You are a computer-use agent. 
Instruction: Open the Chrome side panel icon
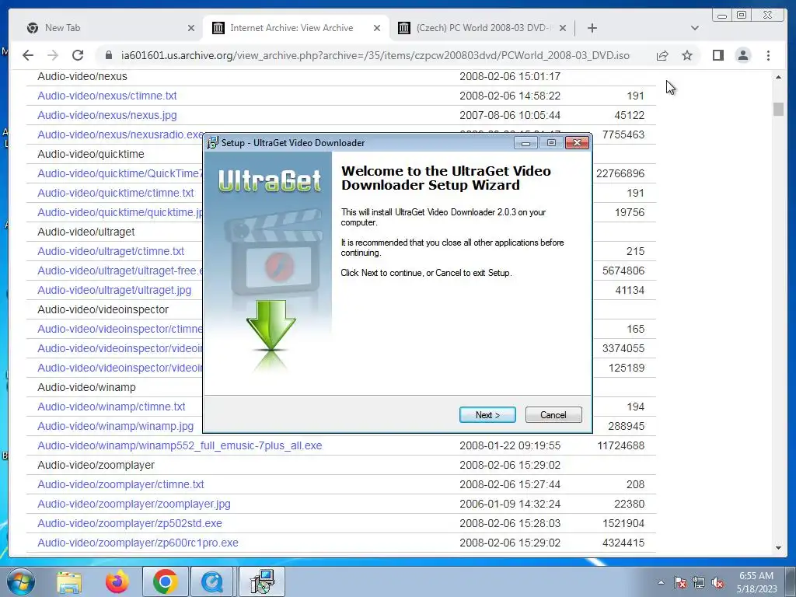[717, 55]
